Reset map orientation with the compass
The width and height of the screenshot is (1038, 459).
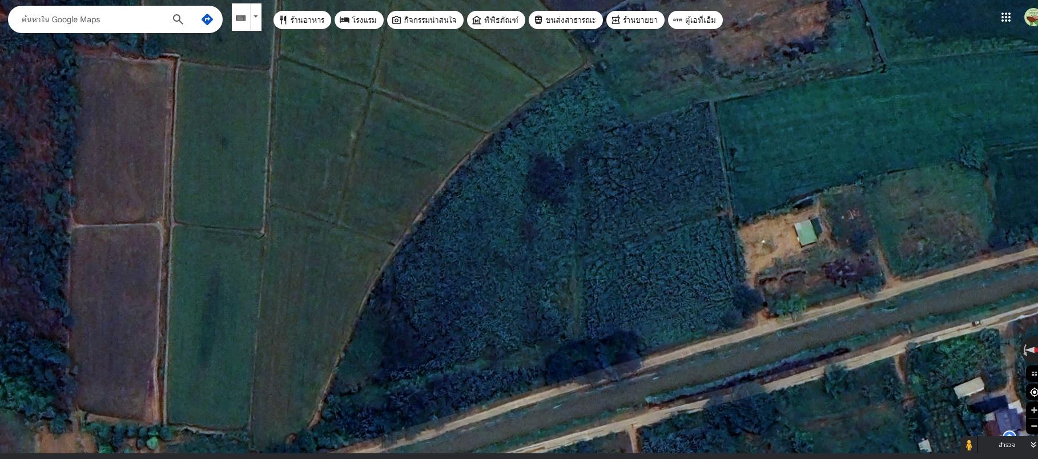click(x=1031, y=350)
